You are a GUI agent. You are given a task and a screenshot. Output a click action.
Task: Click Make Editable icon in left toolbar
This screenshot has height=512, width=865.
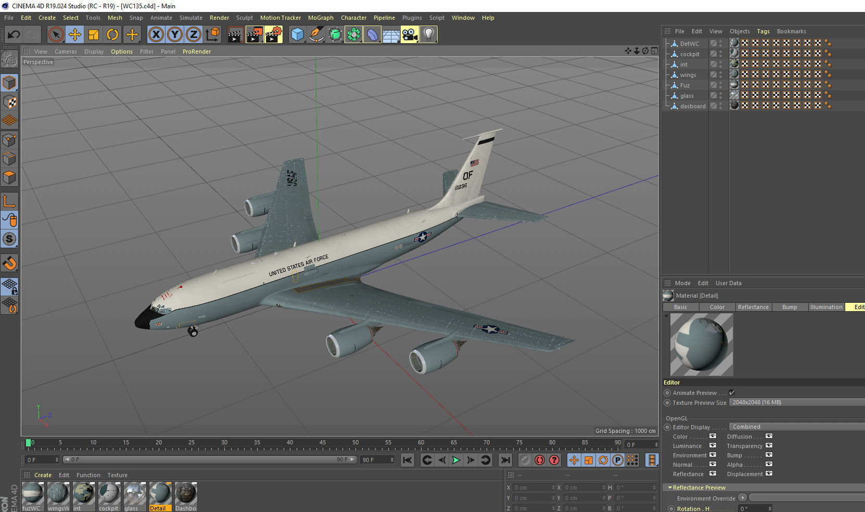(9, 59)
